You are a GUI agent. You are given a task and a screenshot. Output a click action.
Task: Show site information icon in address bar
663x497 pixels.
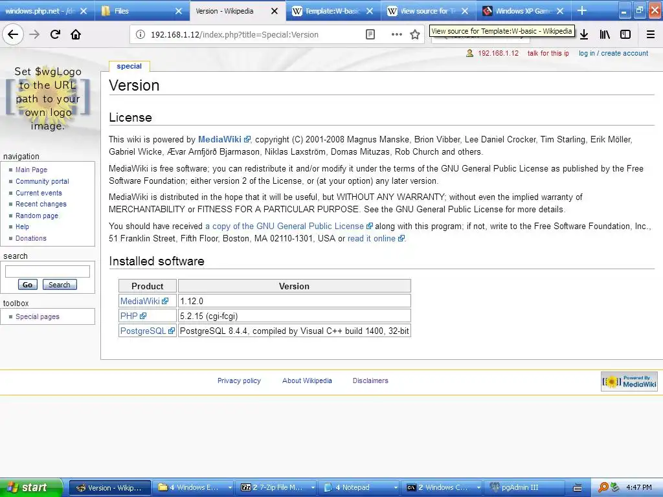[140, 35]
